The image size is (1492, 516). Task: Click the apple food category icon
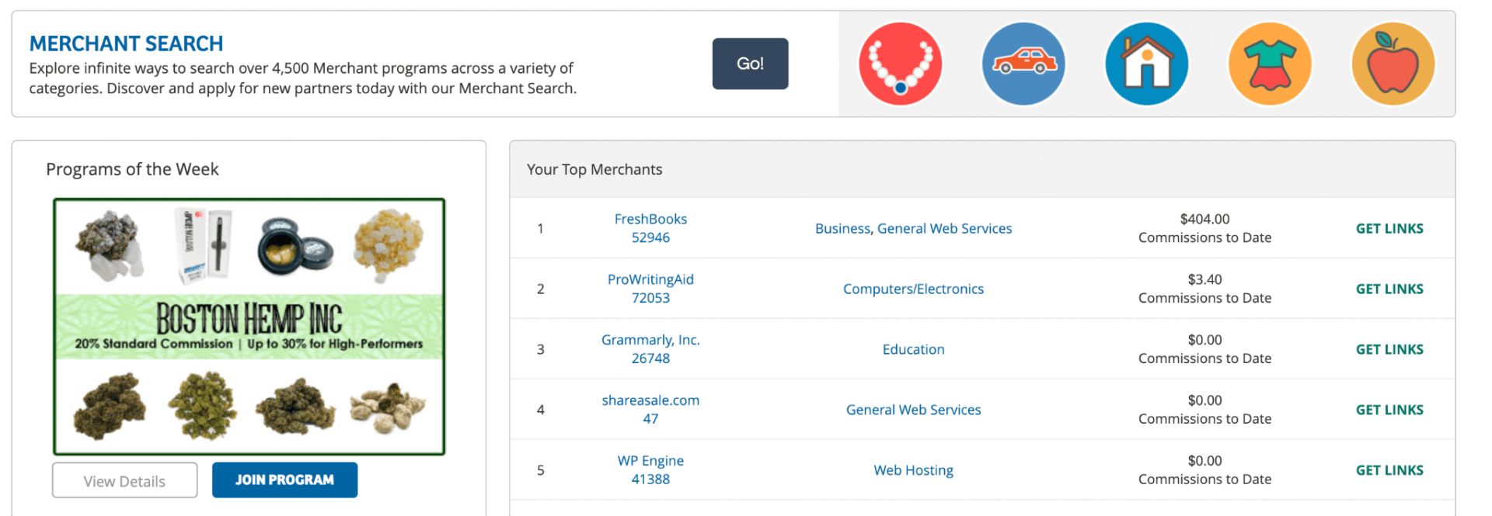click(1393, 64)
